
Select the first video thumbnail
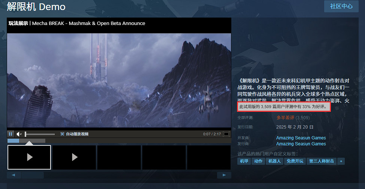pos(29,157)
